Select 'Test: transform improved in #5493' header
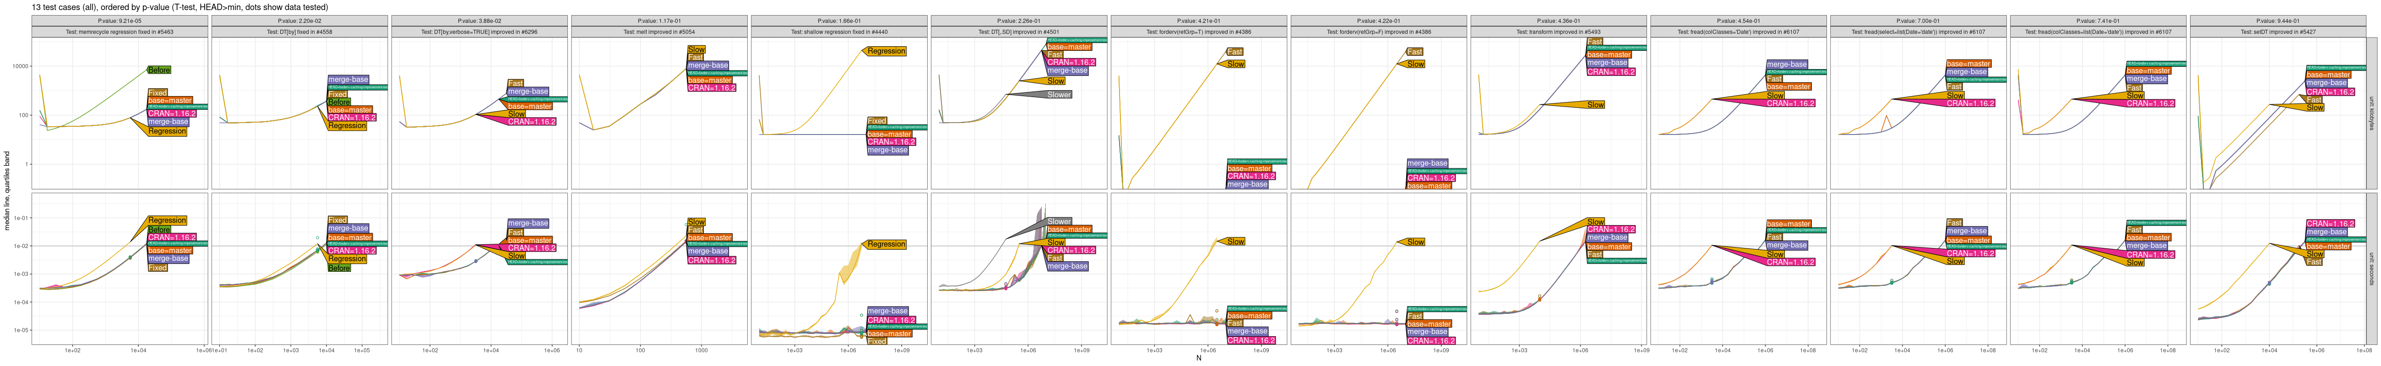Screen dimensions: 2381x366 point(1557,32)
